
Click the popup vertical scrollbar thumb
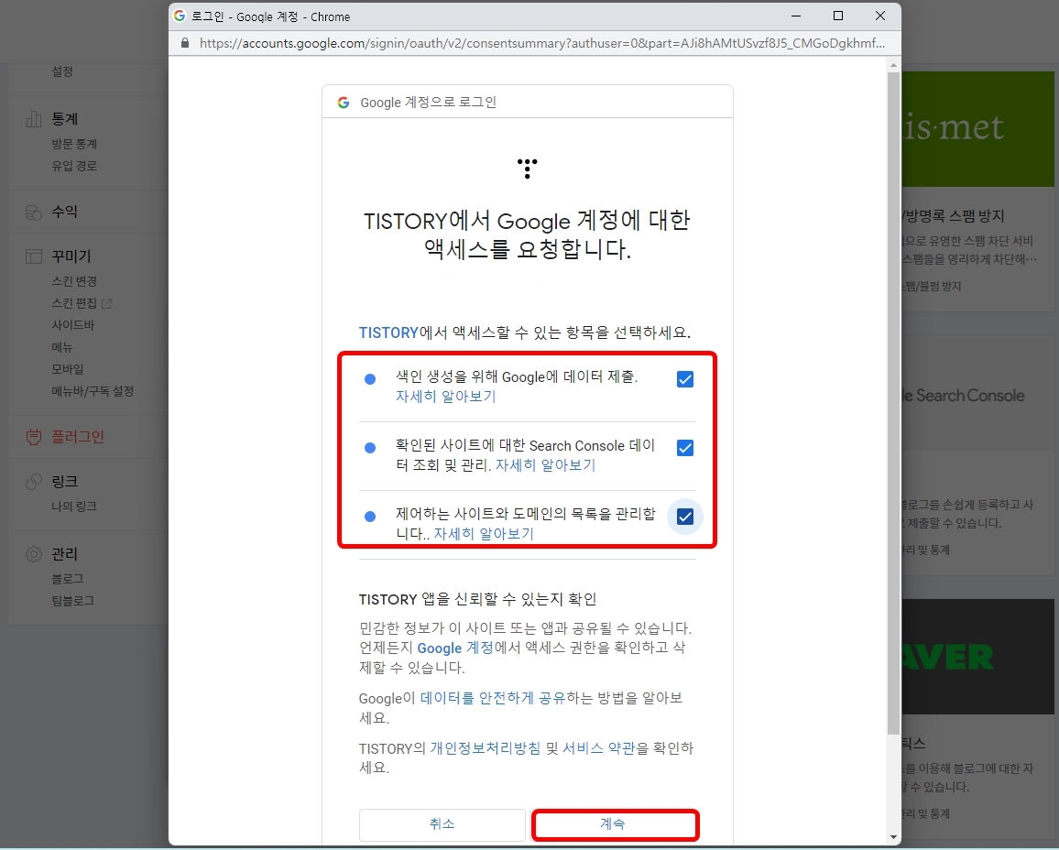893,403
